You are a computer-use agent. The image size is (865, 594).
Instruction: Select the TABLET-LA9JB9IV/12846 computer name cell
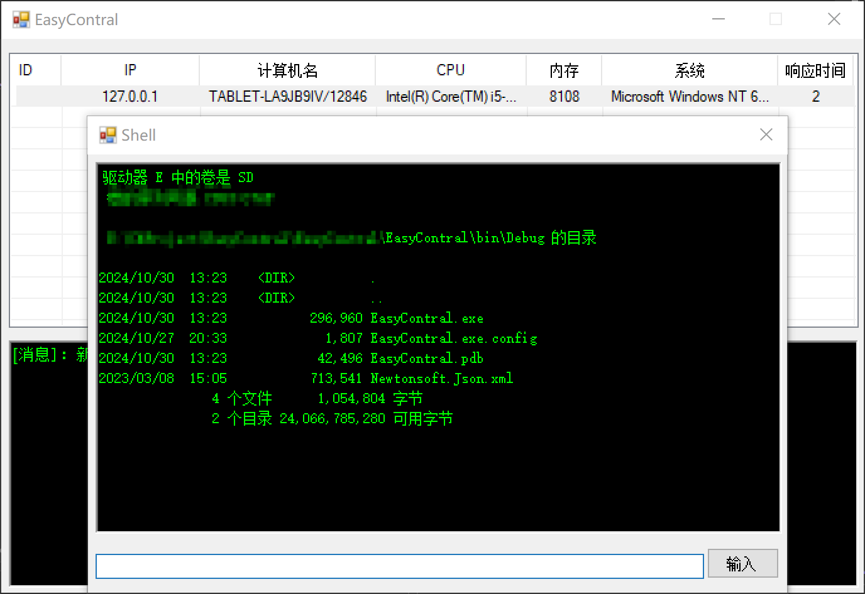point(287,96)
